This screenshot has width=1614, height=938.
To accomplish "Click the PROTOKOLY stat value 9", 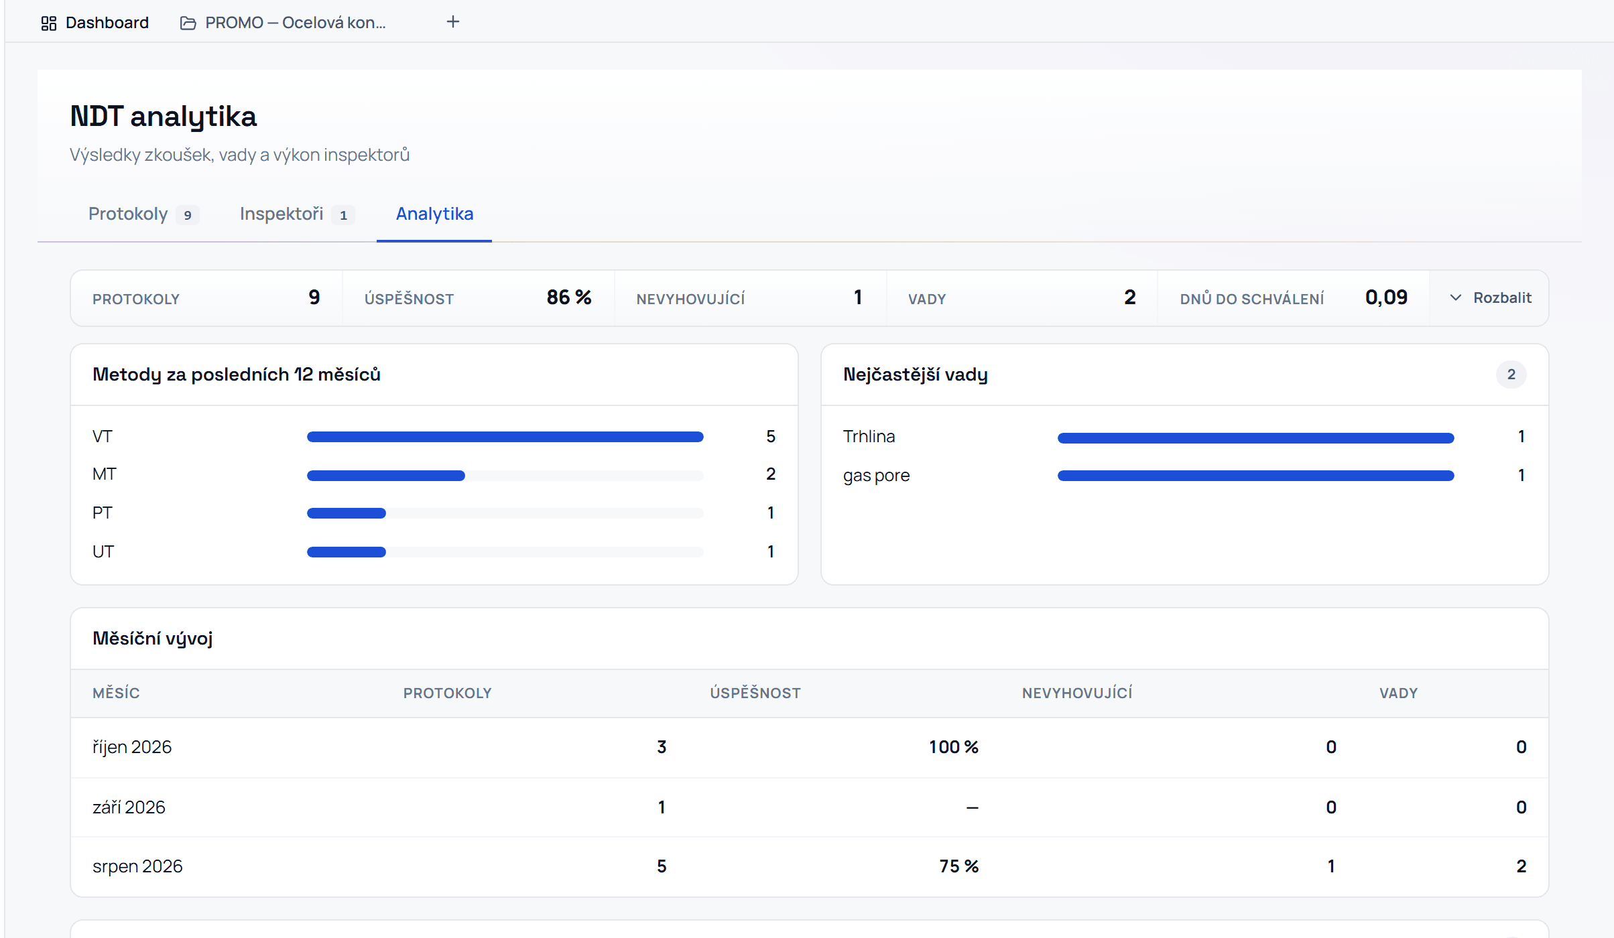I will coord(314,297).
